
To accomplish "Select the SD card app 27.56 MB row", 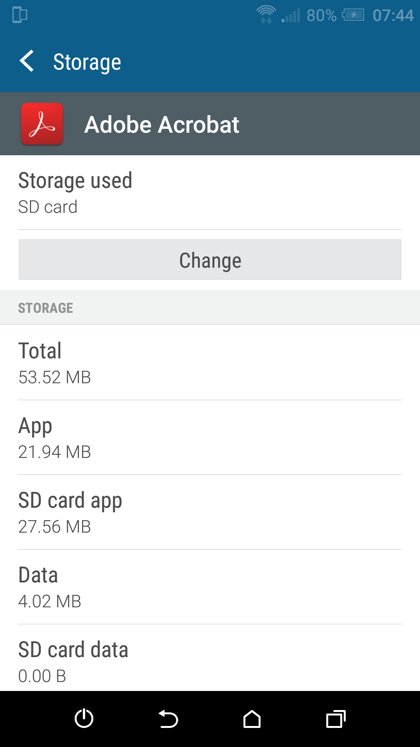I will click(x=210, y=512).
